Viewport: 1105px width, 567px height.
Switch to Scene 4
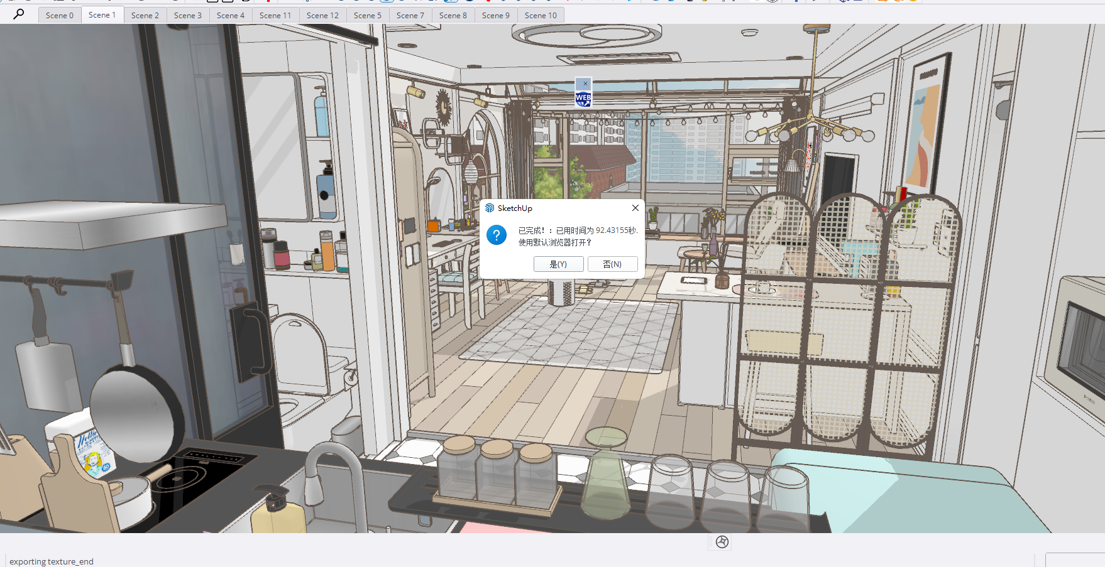coord(230,15)
